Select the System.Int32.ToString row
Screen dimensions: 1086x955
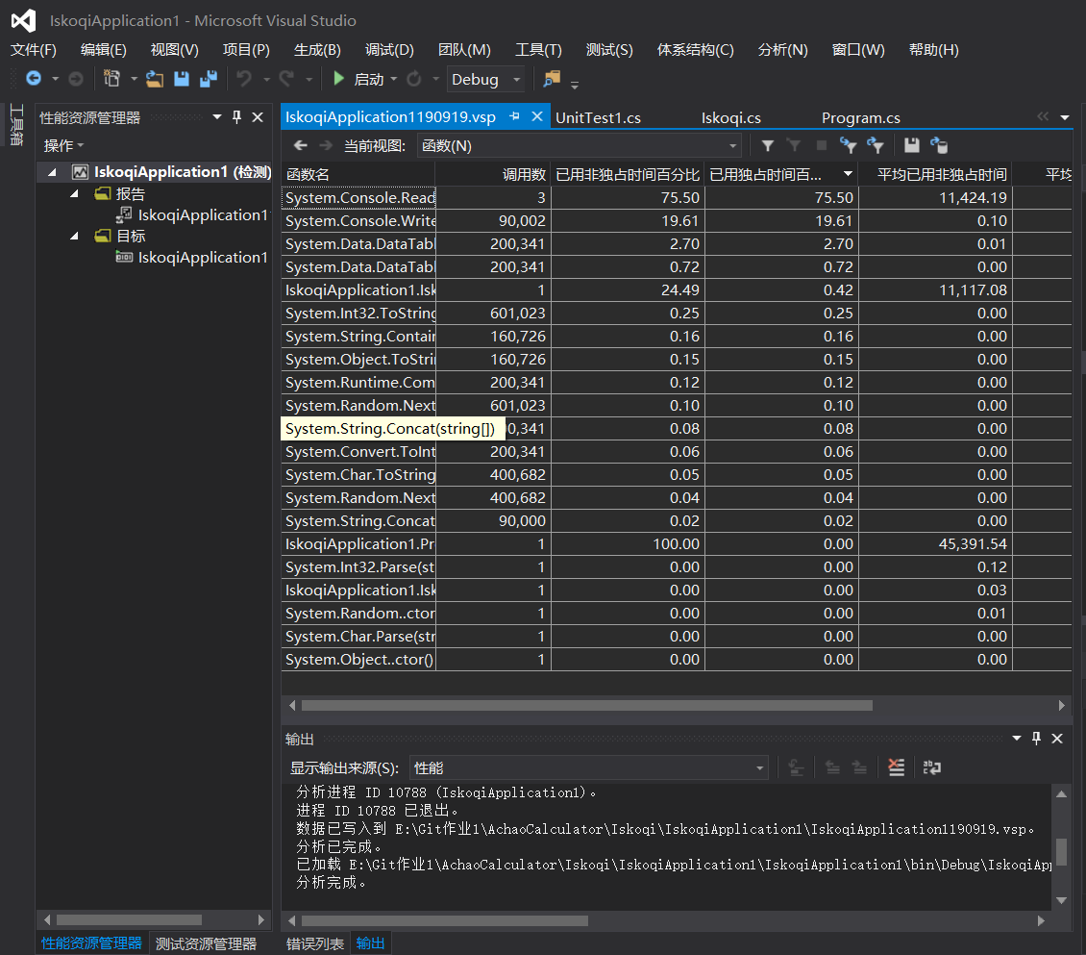pyautogui.click(x=677, y=313)
